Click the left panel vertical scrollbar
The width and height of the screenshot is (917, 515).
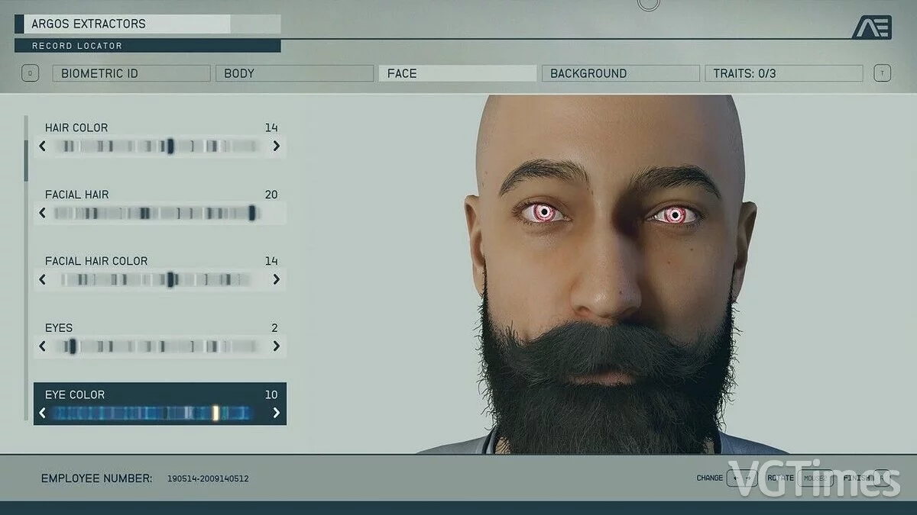click(26, 160)
